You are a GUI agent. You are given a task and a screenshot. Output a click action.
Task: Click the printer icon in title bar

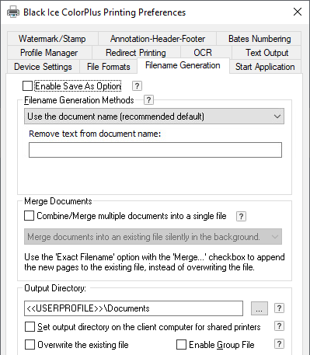[13, 12]
